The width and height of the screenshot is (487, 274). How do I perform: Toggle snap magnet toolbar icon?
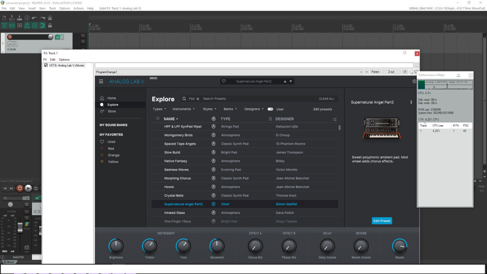pyautogui.click(x=42, y=25)
